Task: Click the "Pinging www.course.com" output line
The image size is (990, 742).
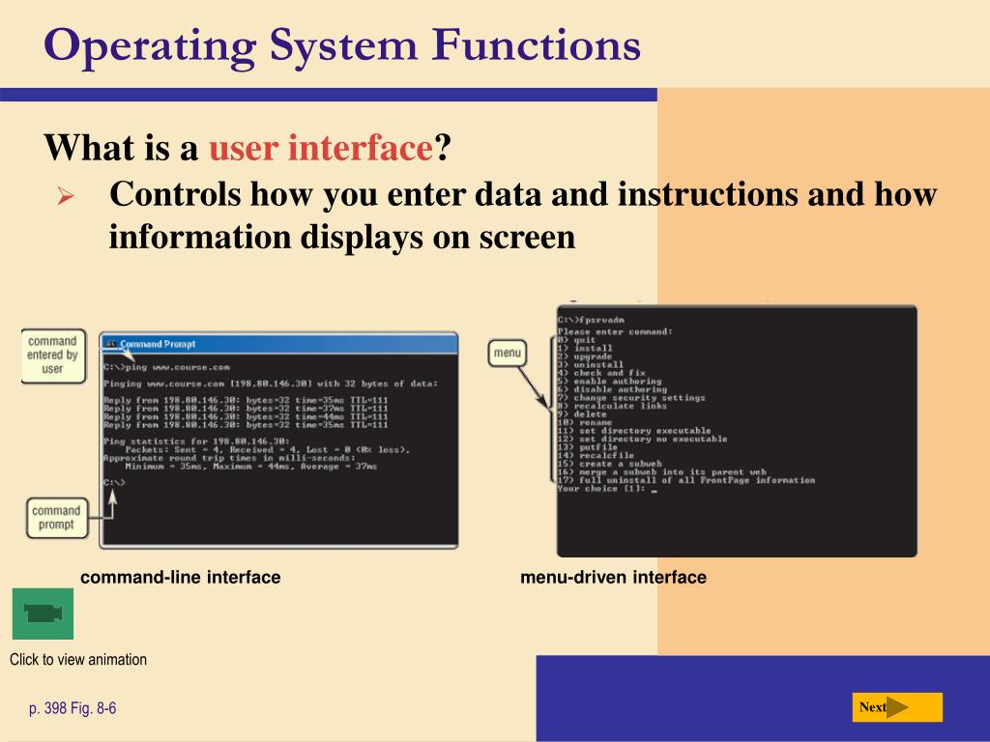Action: [271, 383]
